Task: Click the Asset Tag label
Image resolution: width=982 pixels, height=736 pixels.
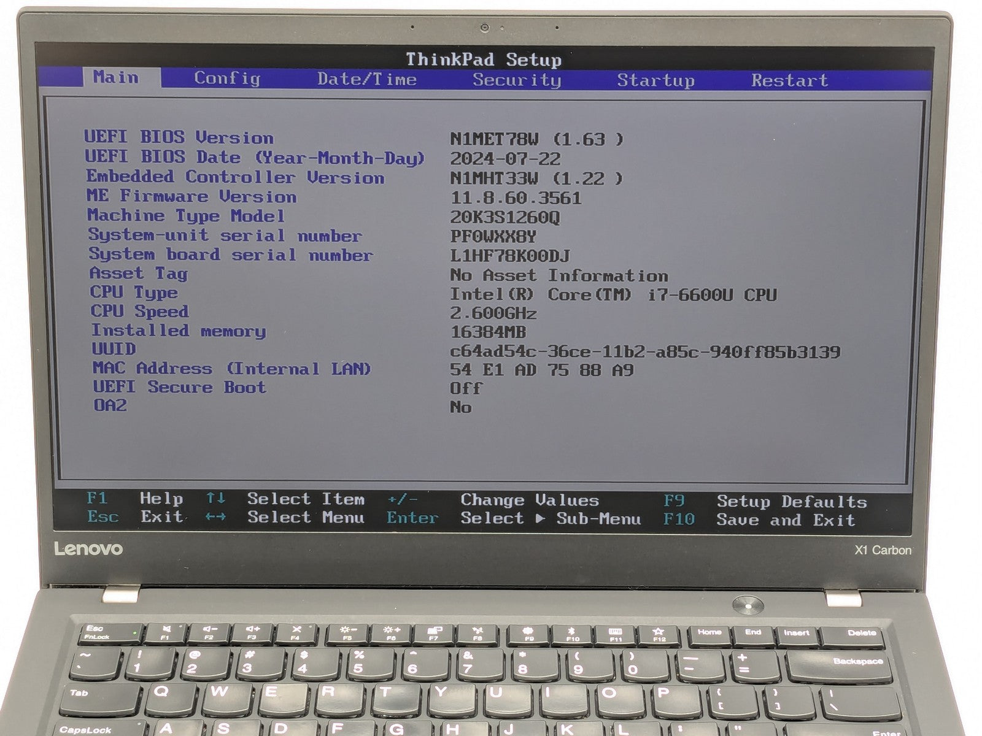Action: (x=139, y=274)
